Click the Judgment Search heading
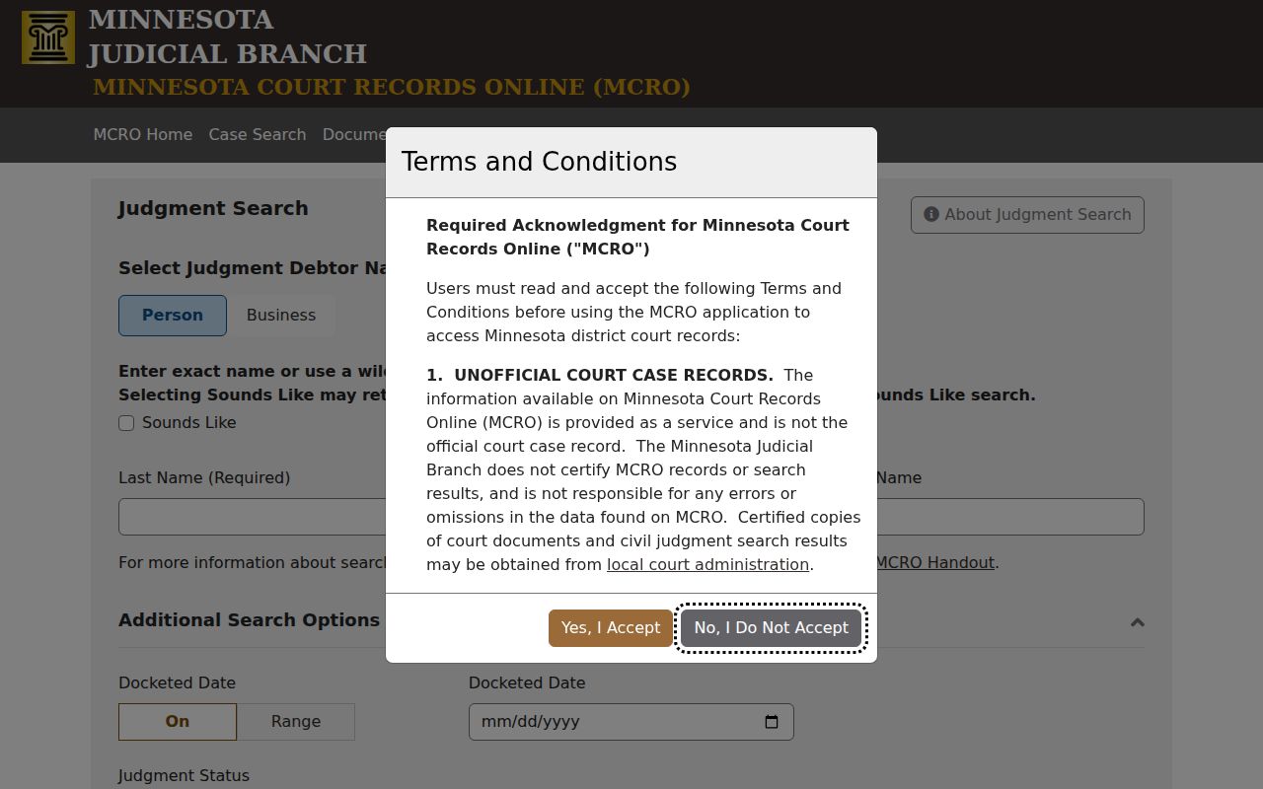This screenshot has width=1263, height=789. 213,208
